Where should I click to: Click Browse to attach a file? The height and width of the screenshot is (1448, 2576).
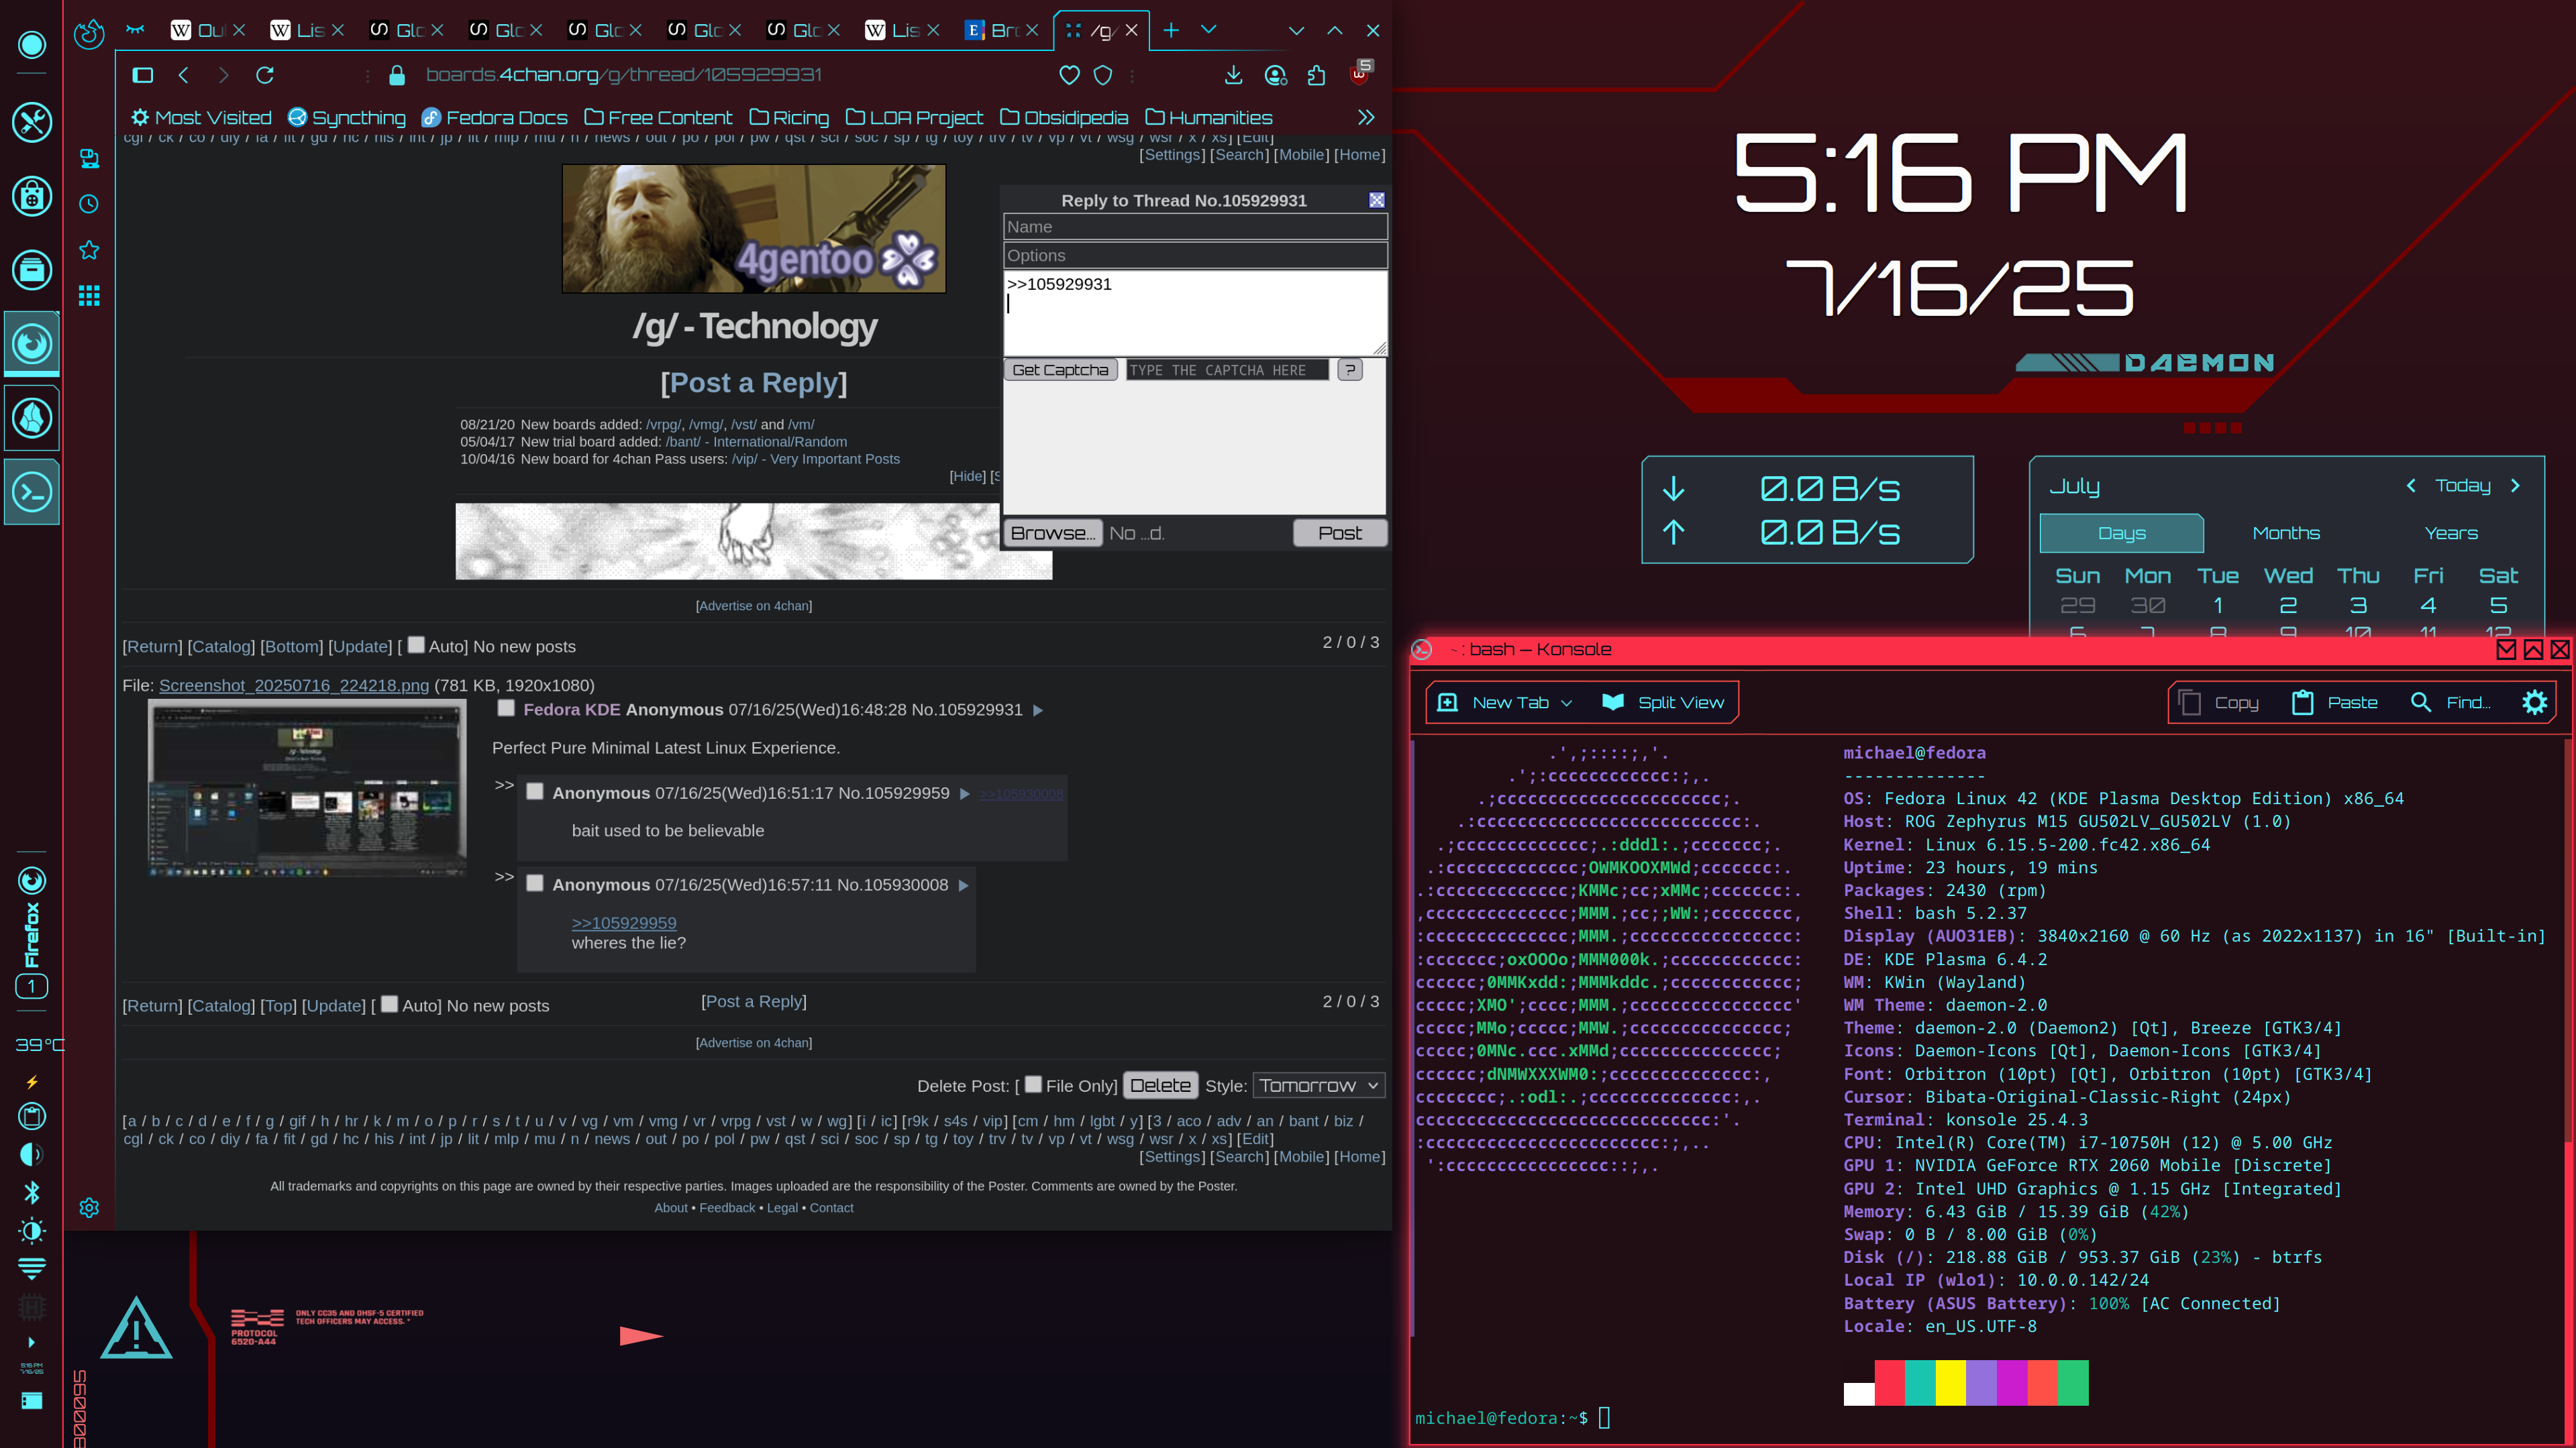click(x=1052, y=533)
